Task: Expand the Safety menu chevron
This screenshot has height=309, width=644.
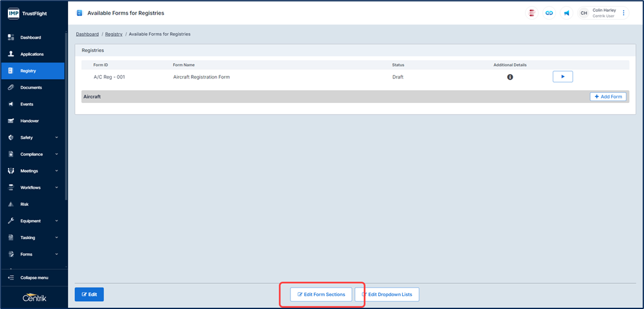Action: pyautogui.click(x=56, y=138)
